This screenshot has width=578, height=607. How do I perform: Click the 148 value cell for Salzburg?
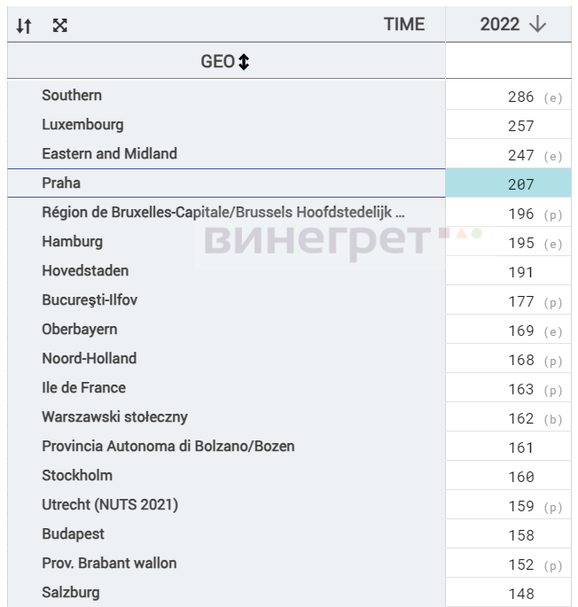coord(508,593)
